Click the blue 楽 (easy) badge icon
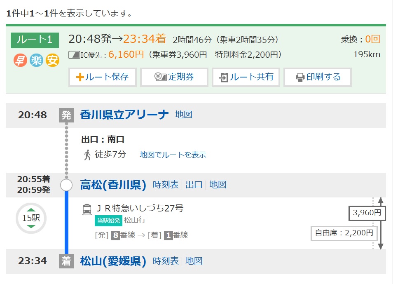Viewport: 393px width, 284px height. 36,61
